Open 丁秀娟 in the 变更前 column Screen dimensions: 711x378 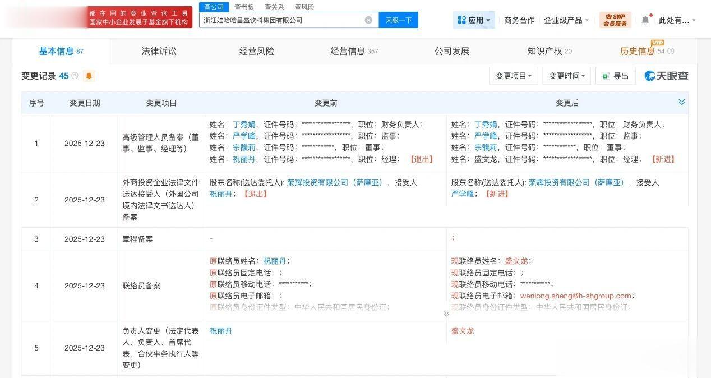pyautogui.click(x=244, y=125)
